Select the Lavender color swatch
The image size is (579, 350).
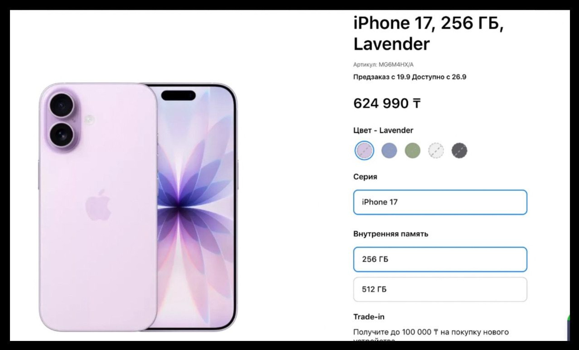coord(364,151)
